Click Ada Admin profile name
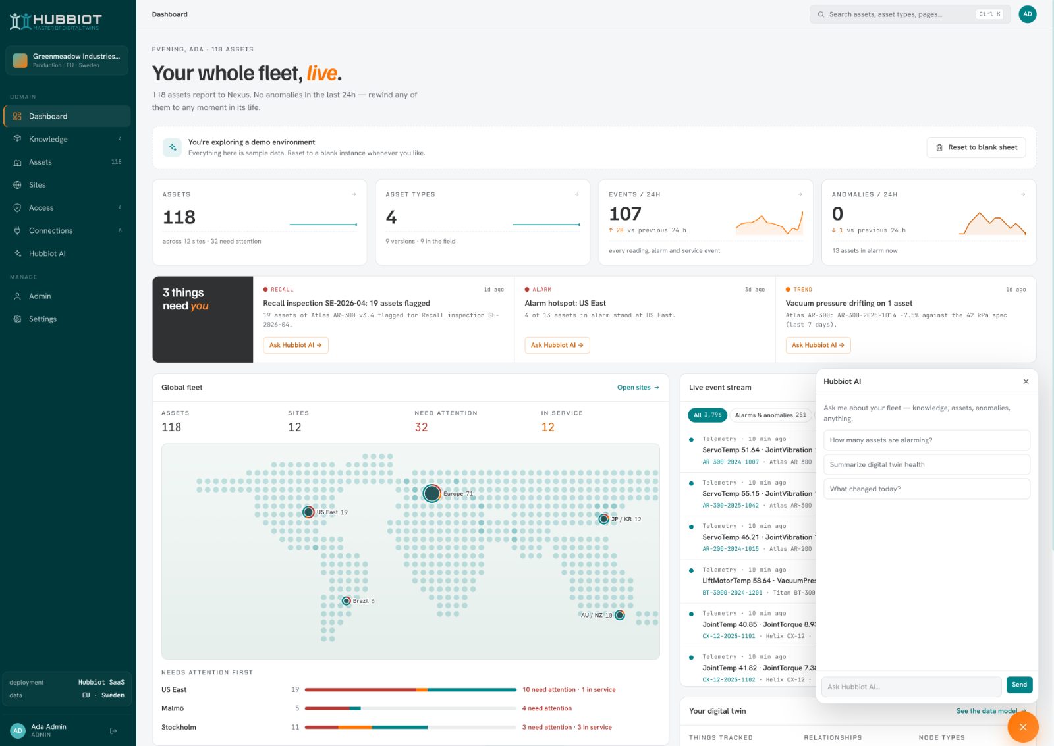This screenshot has width=1054, height=746. pos(49,727)
